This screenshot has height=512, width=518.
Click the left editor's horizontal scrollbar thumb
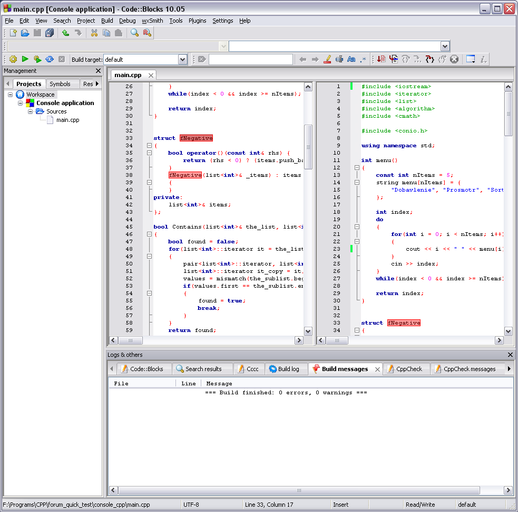[x=130, y=341]
